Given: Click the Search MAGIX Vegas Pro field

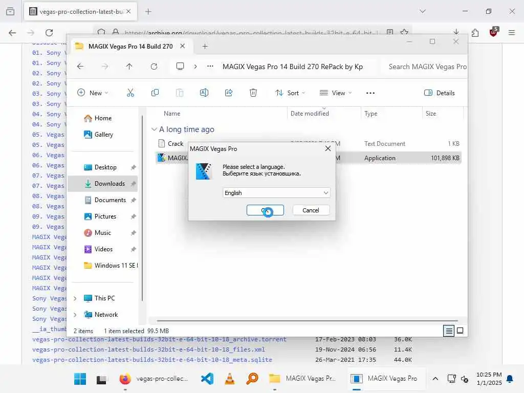Looking at the screenshot, I should pyautogui.click(x=424, y=67).
